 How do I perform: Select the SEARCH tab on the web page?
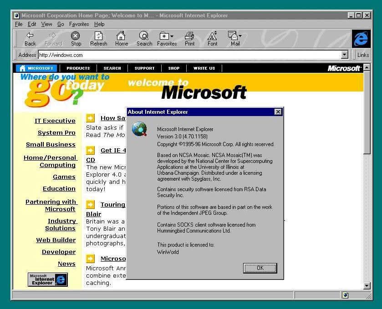112,68
